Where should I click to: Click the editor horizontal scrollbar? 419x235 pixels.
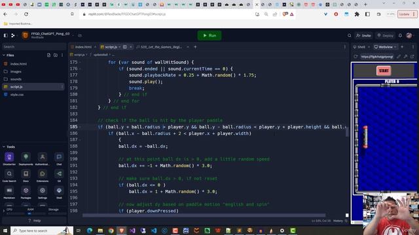[204, 215]
